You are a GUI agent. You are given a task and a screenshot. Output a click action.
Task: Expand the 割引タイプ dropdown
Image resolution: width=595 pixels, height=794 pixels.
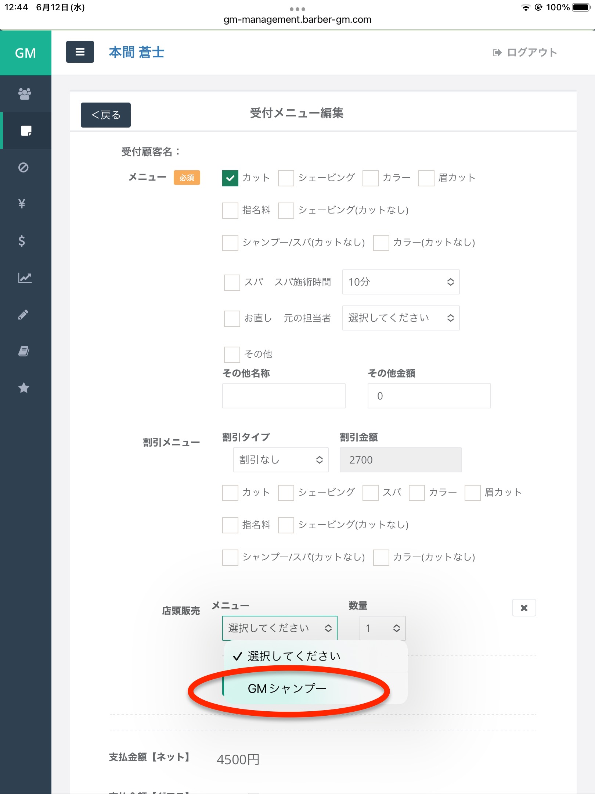(281, 460)
